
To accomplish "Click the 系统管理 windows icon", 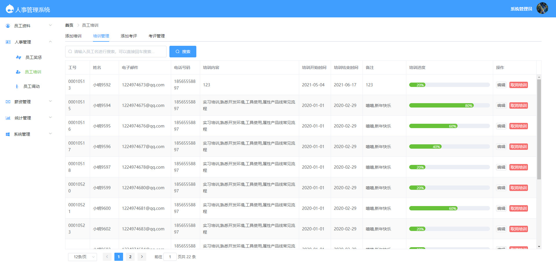I will tap(8, 134).
